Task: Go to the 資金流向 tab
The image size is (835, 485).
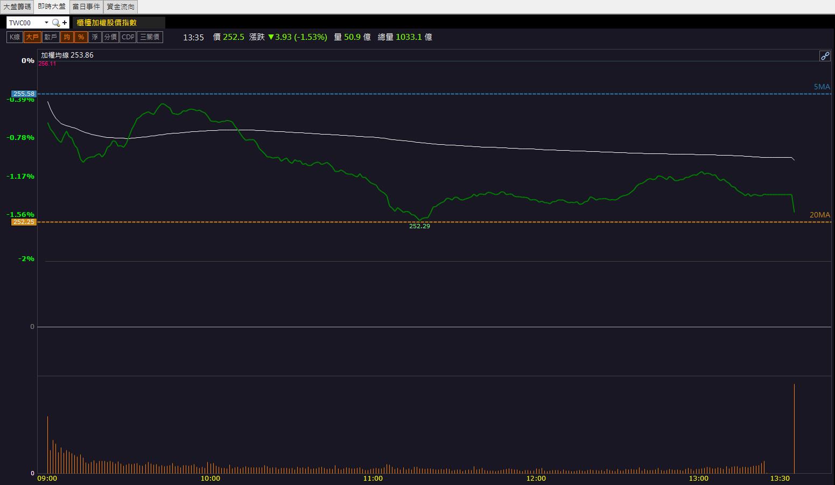Action: tap(121, 6)
